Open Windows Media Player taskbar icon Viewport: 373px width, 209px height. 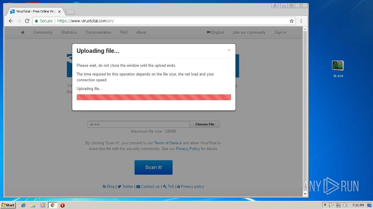pos(43,205)
